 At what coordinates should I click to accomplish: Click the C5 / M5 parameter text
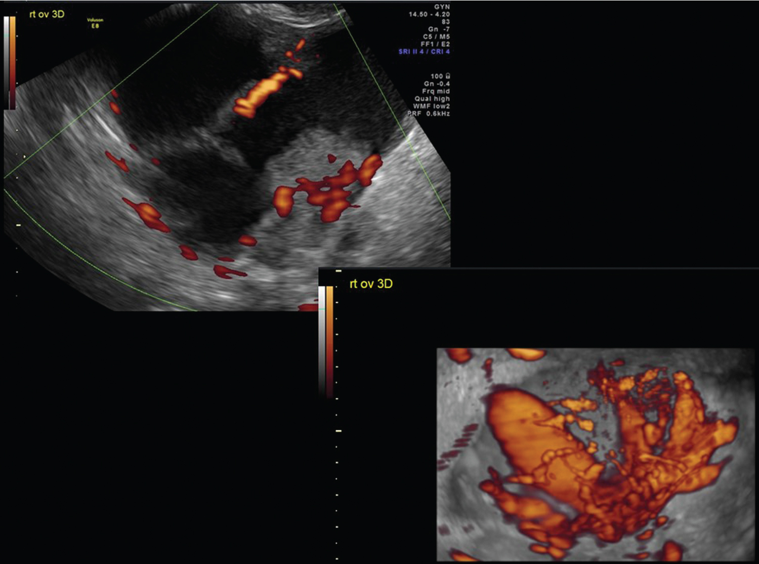[436, 36]
